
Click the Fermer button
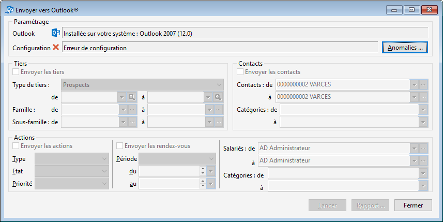[413, 205]
